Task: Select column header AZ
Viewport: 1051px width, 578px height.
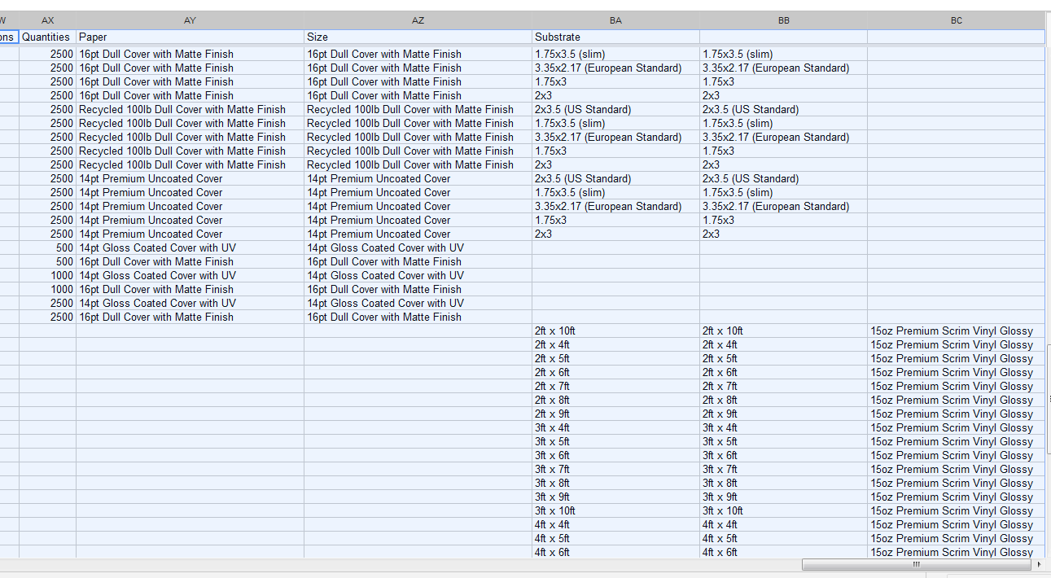Action: point(418,20)
